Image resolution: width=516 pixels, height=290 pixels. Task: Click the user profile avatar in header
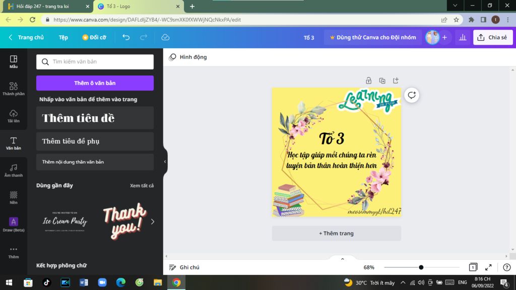tap(432, 37)
